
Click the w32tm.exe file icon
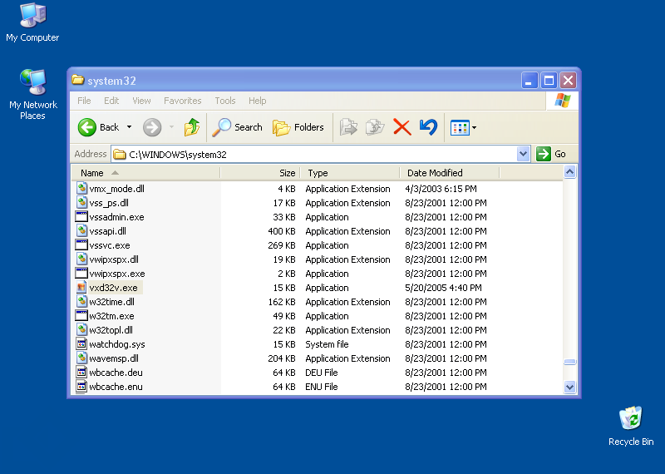pos(81,316)
